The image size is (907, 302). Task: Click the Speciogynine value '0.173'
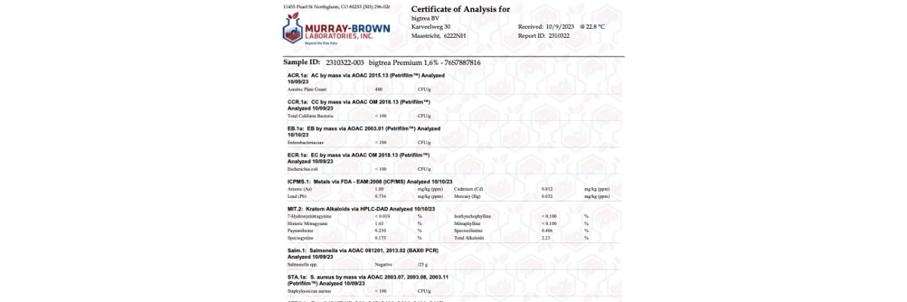point(381,239)
